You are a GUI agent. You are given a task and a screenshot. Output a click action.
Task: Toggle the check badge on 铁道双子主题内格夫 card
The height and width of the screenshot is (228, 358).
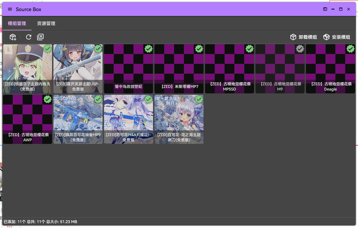point(48,49)
